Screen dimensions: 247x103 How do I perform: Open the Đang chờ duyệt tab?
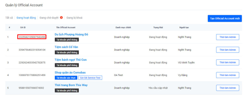(x=49, y=18)
